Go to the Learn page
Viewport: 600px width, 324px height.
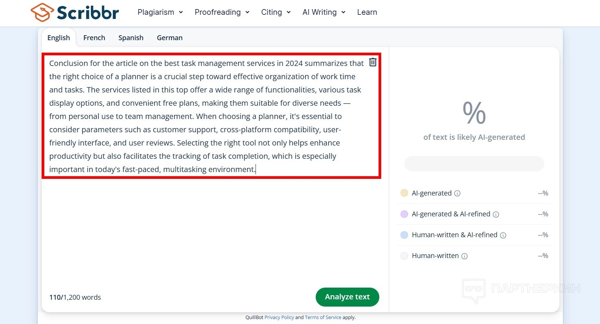click(x=367, y=12)
